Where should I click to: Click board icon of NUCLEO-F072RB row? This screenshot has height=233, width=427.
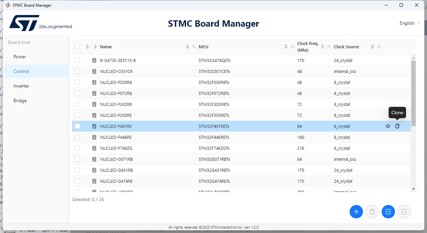[x=94, y=93]
